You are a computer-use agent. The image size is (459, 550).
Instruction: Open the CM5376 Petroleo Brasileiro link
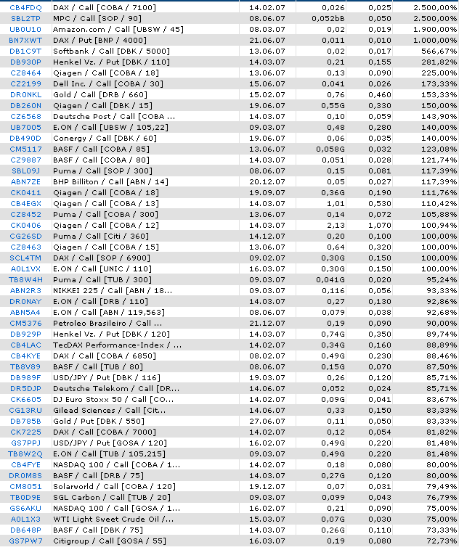[x=25, y=323]
